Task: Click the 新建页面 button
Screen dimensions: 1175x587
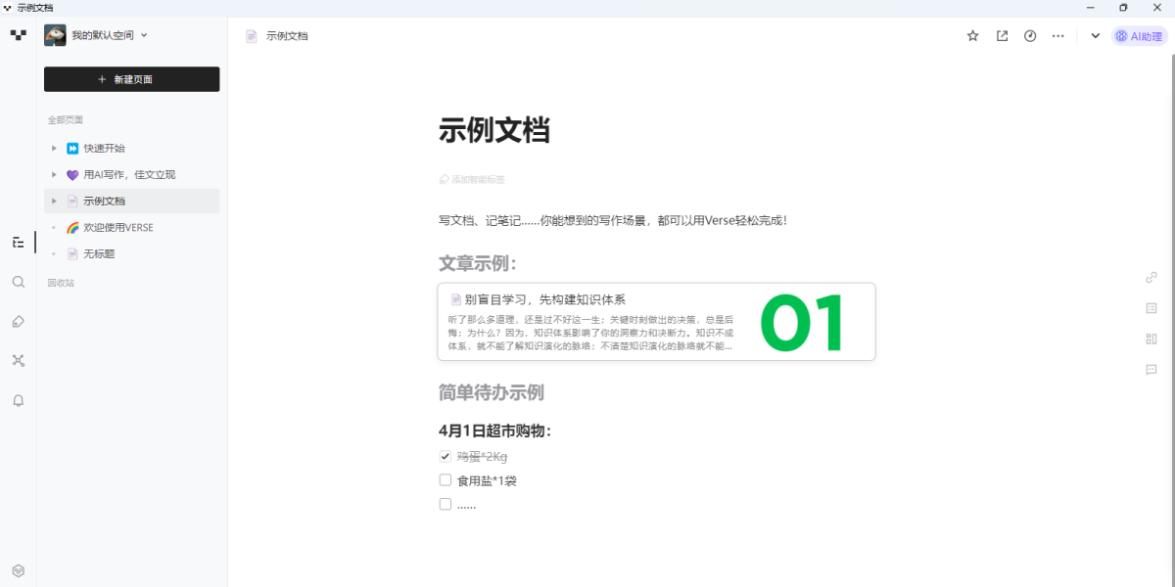Action: [x=131, y=79]
